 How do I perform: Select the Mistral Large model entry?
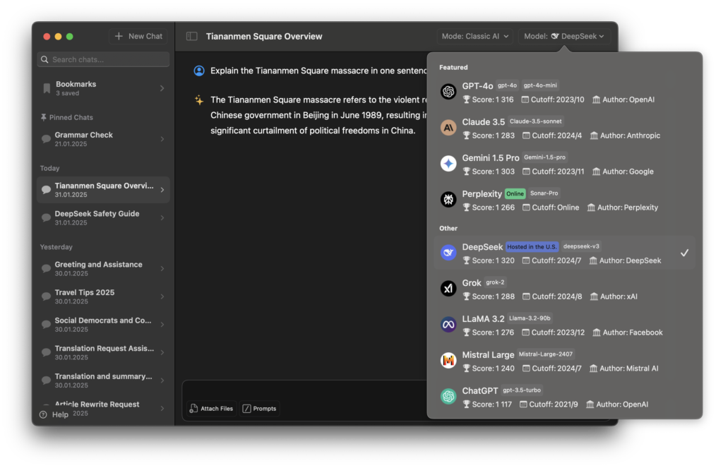click(x=564, y=361)
